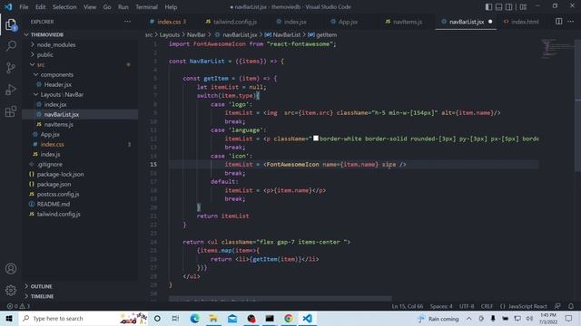Change encoding via UTF-8 status item
The height and width of the screenshot is (326, 581).
[467, 306]
